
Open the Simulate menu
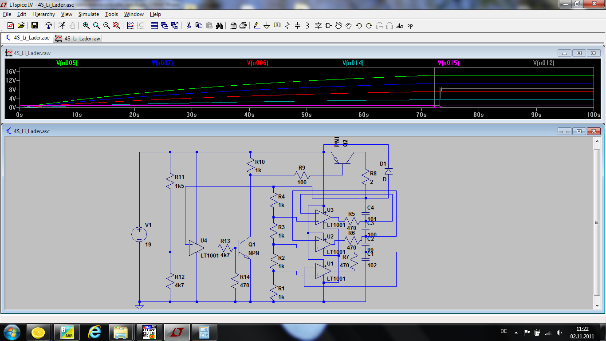89,14
